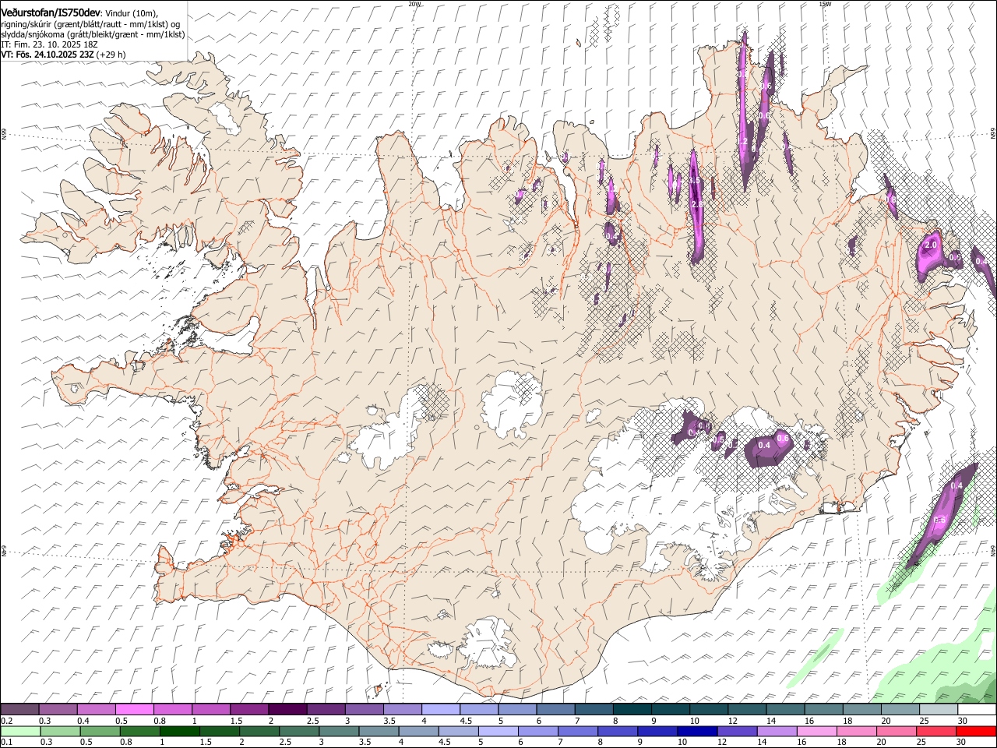This screenshot has height=748, width=997.
Task: Click the '2.0' value on east coast snow patch
Action: 930,245
